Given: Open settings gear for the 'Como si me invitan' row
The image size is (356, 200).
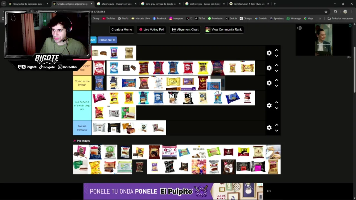Looking at the screenshot, I should point(269,83).
